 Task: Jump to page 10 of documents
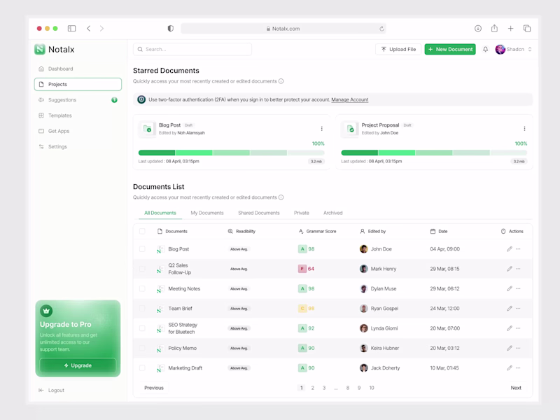[372, 388]
